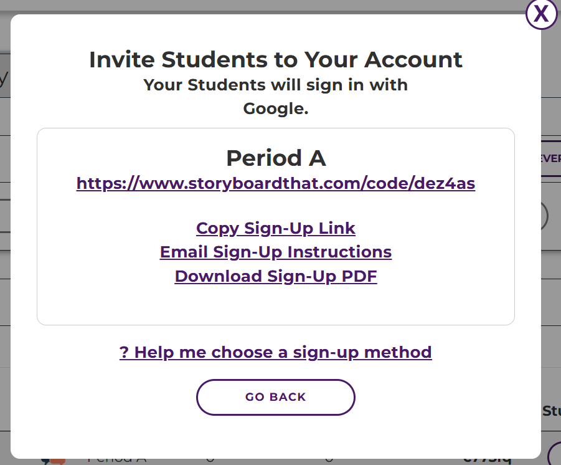Click the 'sign in with Google' subtitle text

(276, 97)
